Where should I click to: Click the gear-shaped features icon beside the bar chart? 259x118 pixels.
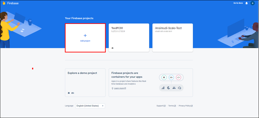[168, 88]
